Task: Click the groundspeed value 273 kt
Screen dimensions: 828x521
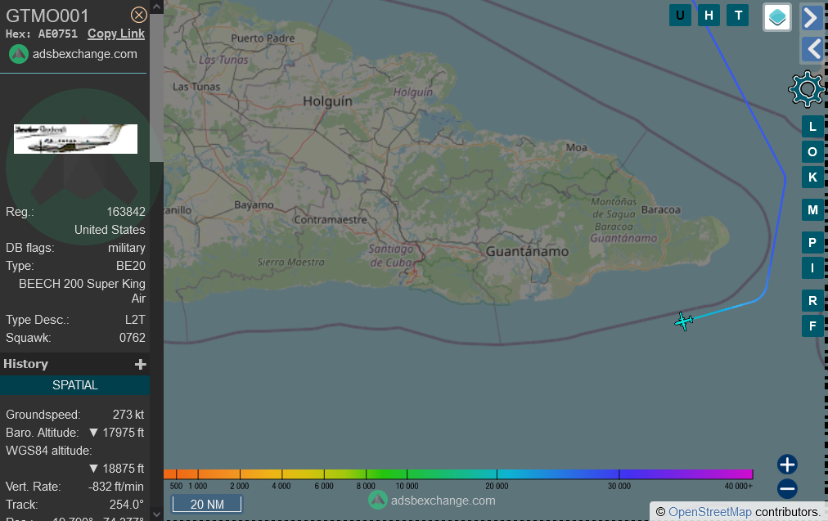Action: click(x=128, y=415)
